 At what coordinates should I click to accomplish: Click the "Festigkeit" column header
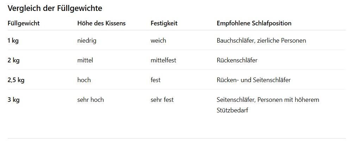pos(164,23)
